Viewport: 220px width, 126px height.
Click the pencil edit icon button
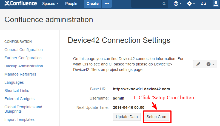tap(198, 64)
